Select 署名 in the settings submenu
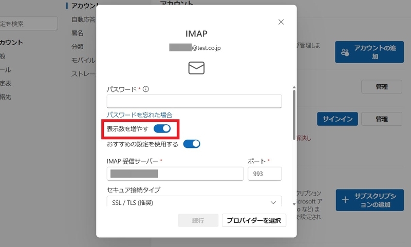411x247 pixels. [x=78, y=33]
